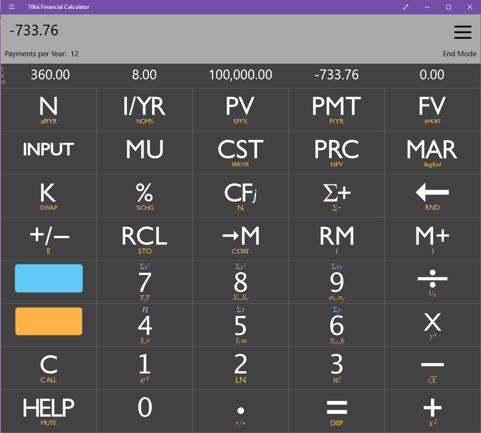Click the digit 3 key
This screenshot has width=481, height=433.
[336, 368]
